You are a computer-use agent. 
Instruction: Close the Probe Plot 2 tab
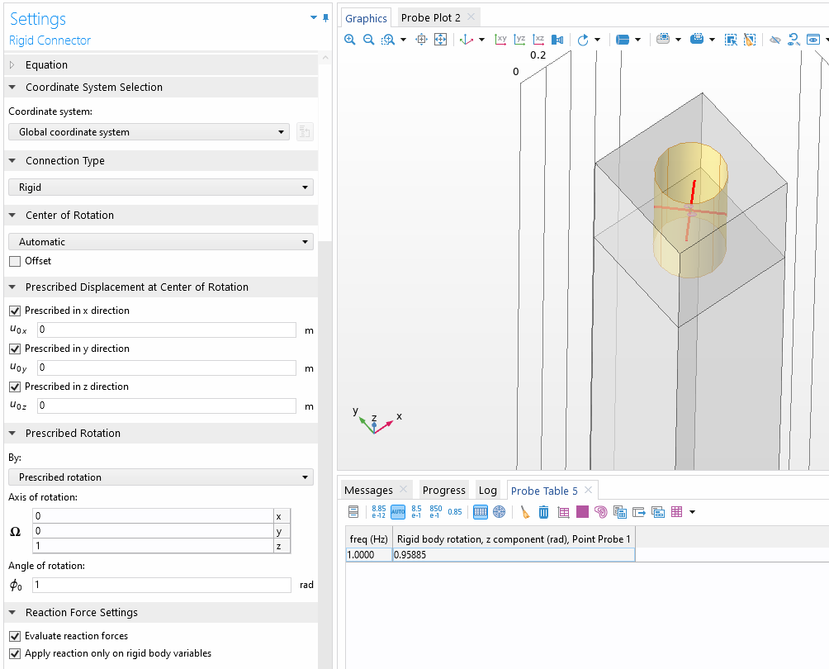point(471,17)
